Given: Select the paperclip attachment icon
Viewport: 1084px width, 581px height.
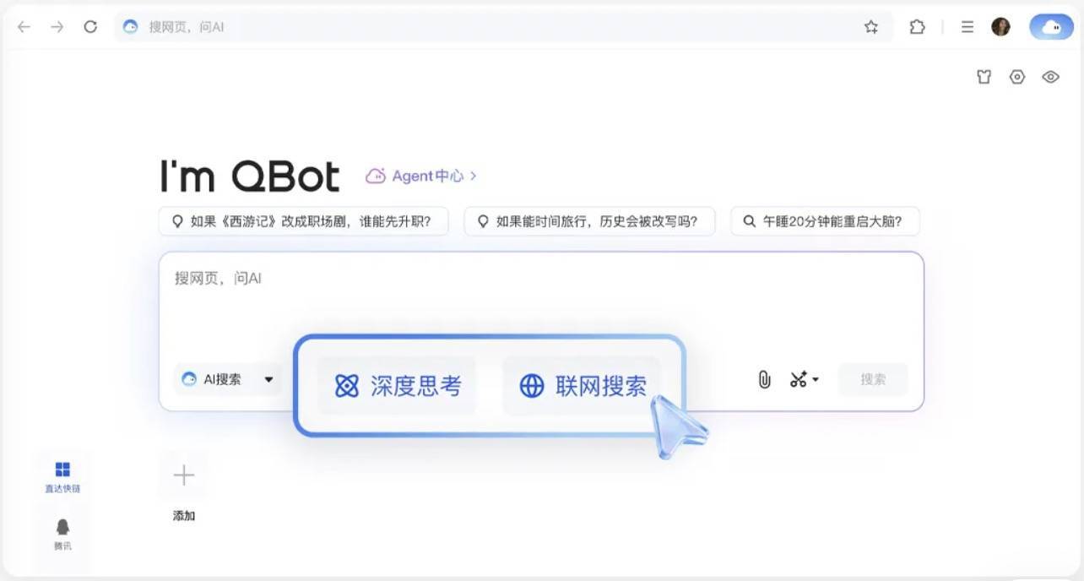Looking at the screenshot, I should tap(765, 380).
